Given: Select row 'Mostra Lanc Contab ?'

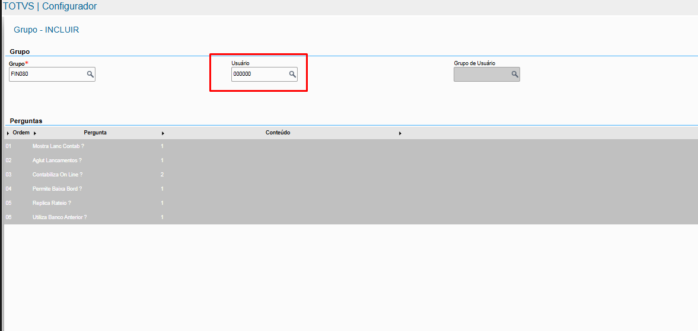Looking at the screenshot, I should pyautogui.click(x=351, y=146).
